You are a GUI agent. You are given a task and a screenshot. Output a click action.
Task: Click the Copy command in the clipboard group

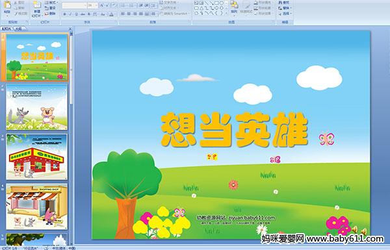(x=19, y=8)
